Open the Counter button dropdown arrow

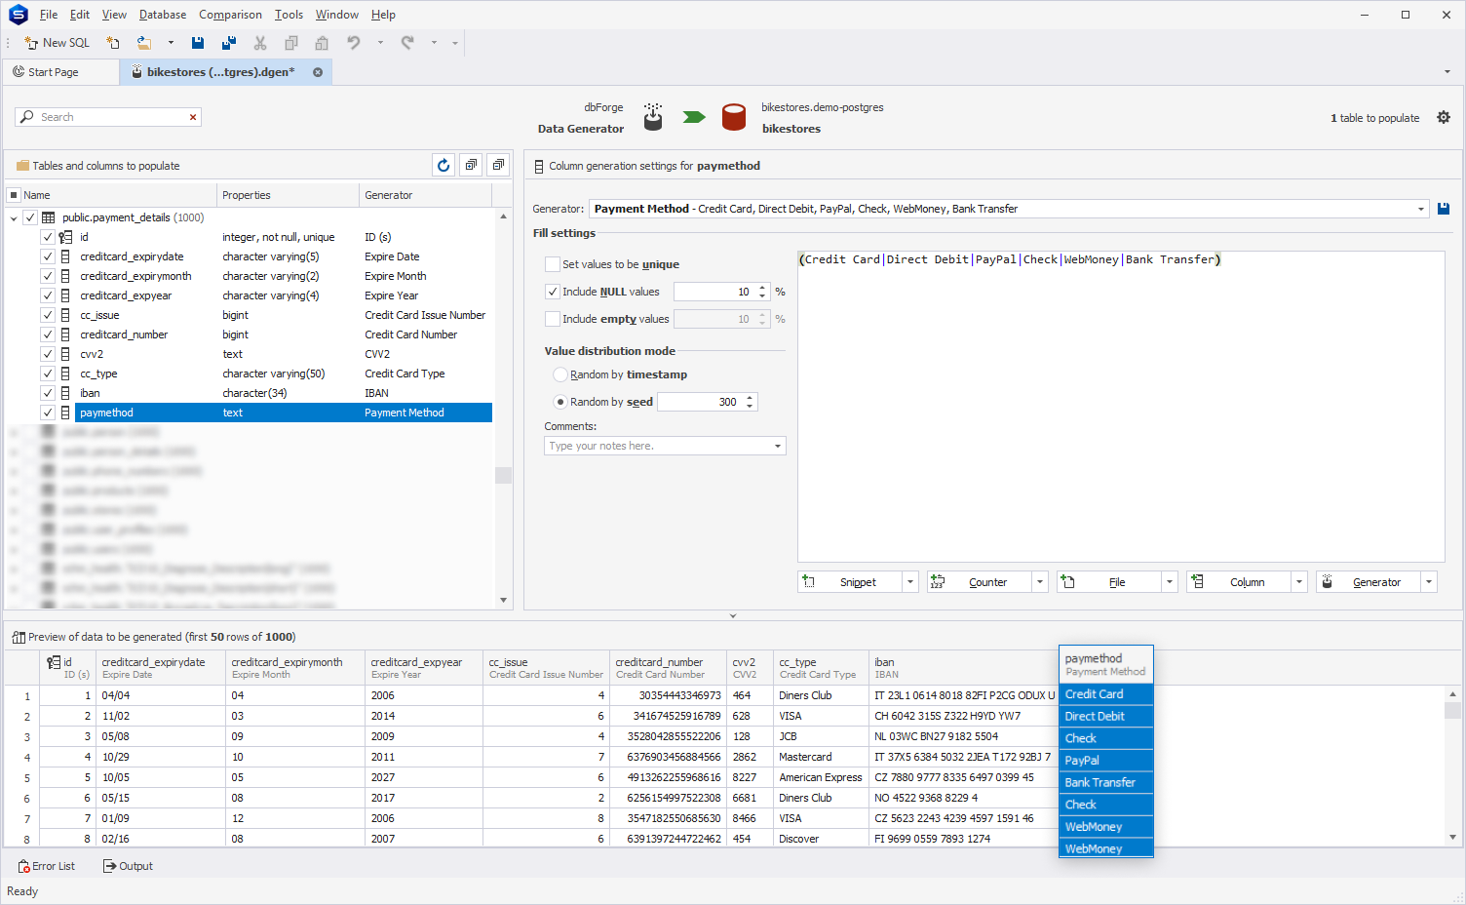click(1040, 582)
